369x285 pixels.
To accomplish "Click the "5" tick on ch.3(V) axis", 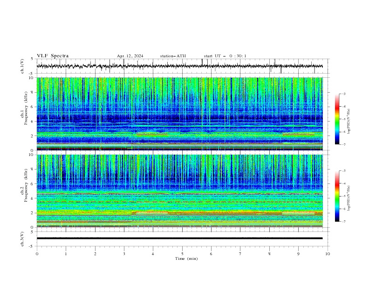I will click(x=32, y=232).
